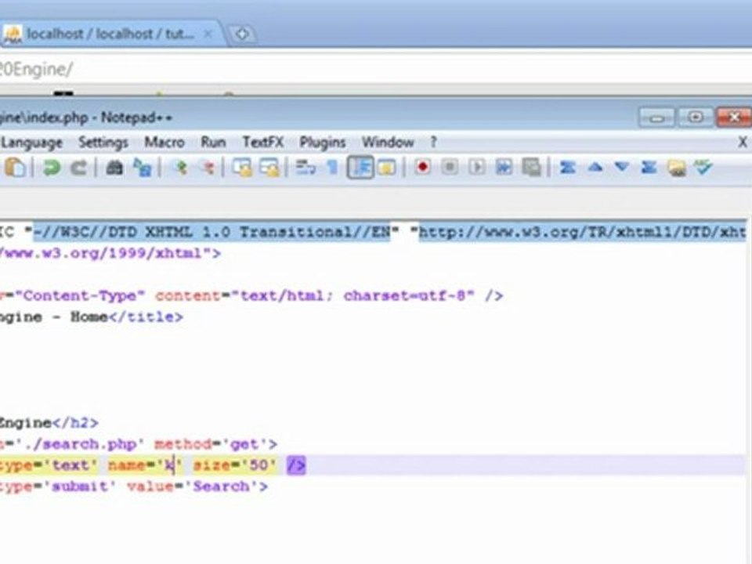752x564 pixels.
Task: Run spell check with the ABC checkmark
Action: point(703,168)
